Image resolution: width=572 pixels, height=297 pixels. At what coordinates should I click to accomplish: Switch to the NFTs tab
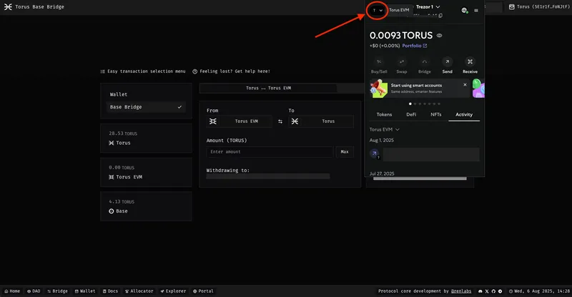click(x=435, y=114)
